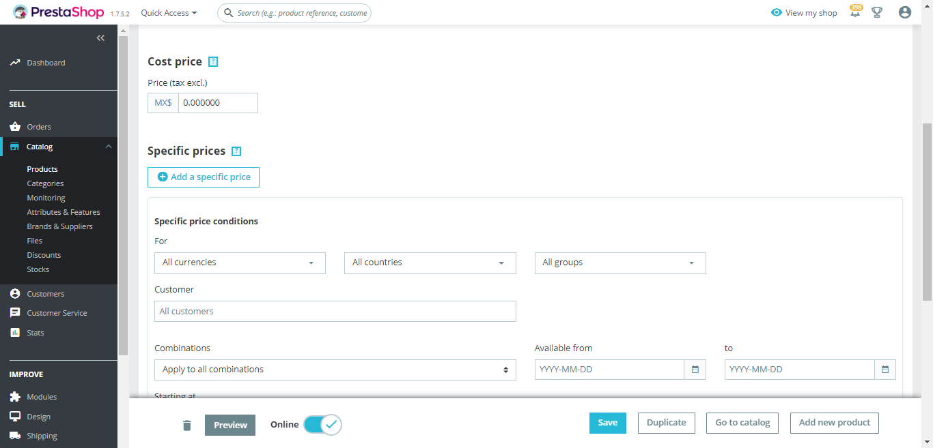The image size is (933, 448).
Task: Select Products submenu item
Action: (42, 169)
